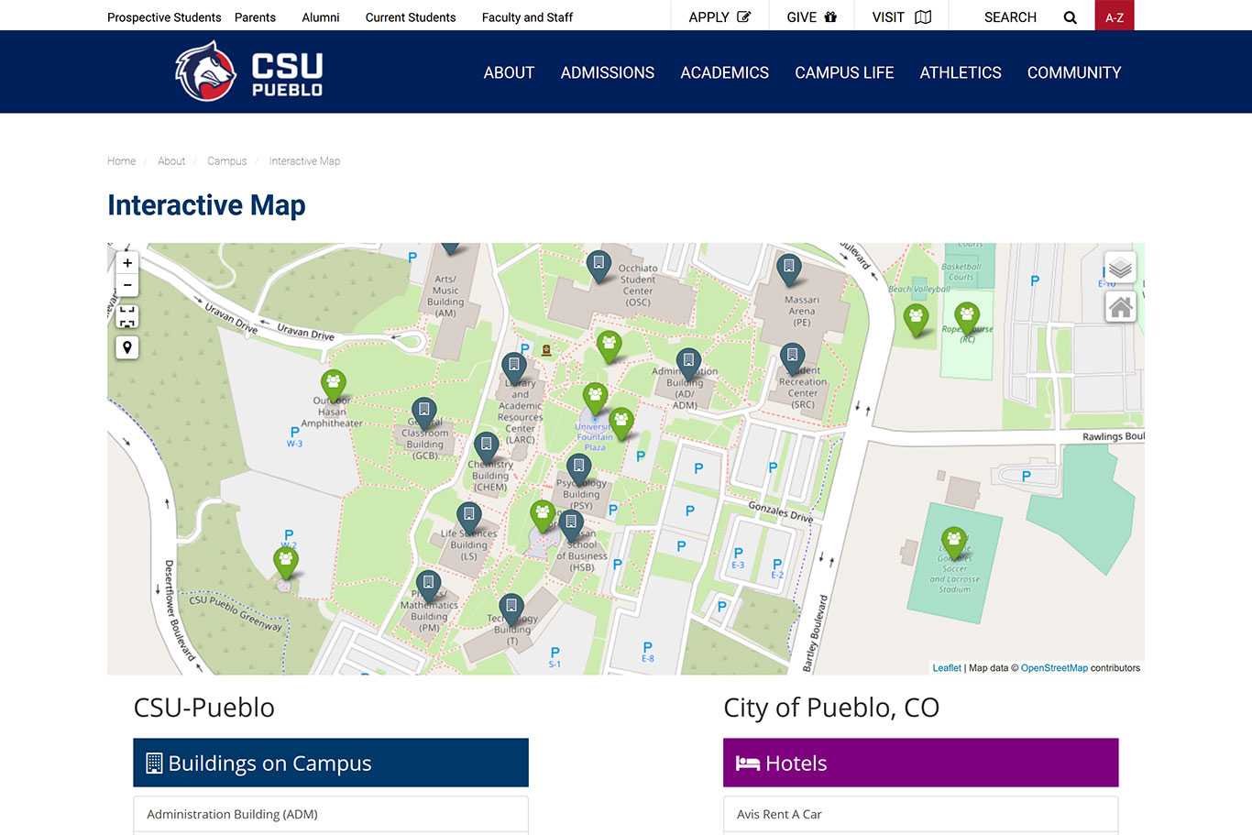The height and width of the screenshot is (835, 1252).
Task: Click the E-8 parking lot label
Action: click(648, 653)
